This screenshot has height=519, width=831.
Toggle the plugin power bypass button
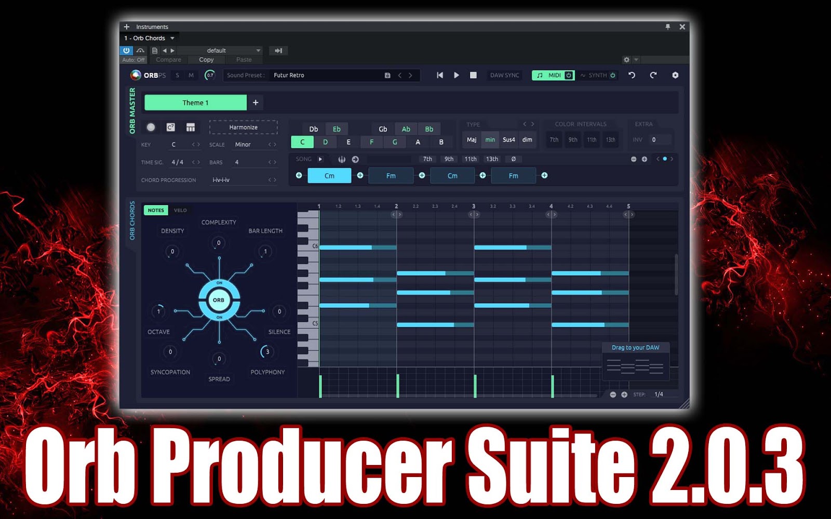(x=126, y=50)
